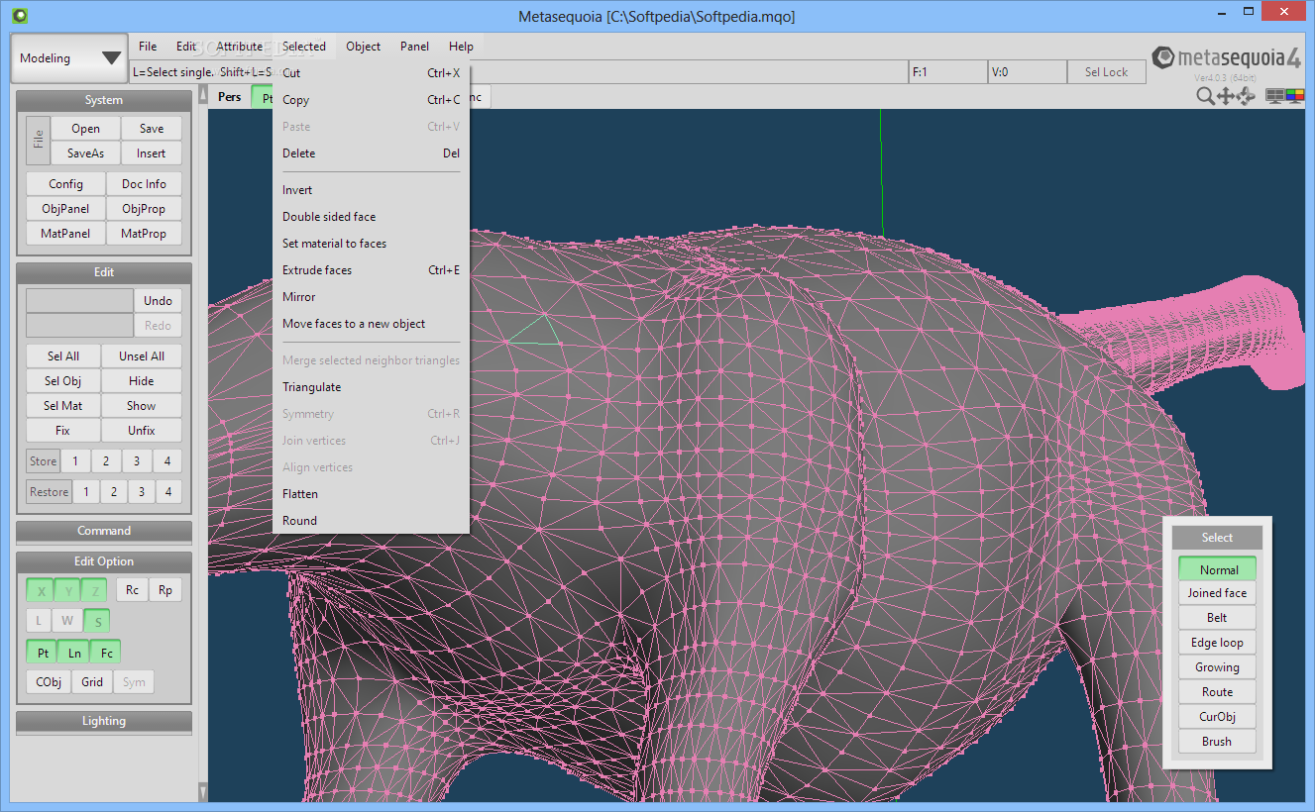Expand the Command panel header

click(104, 531)
